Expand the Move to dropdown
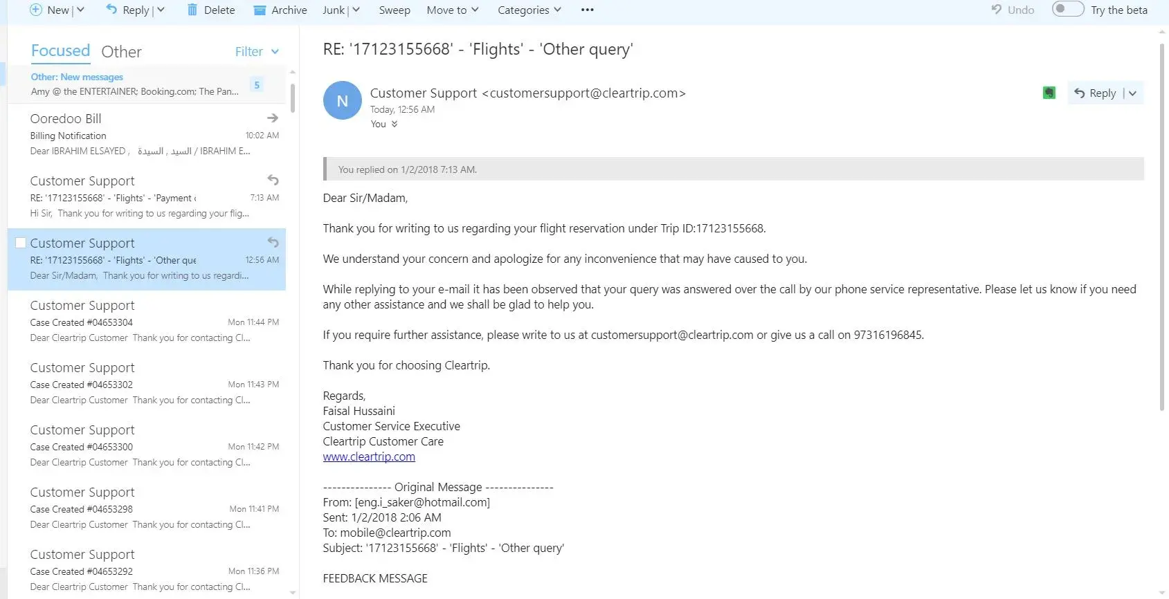The image size is (1169, 599). (453, 10)
